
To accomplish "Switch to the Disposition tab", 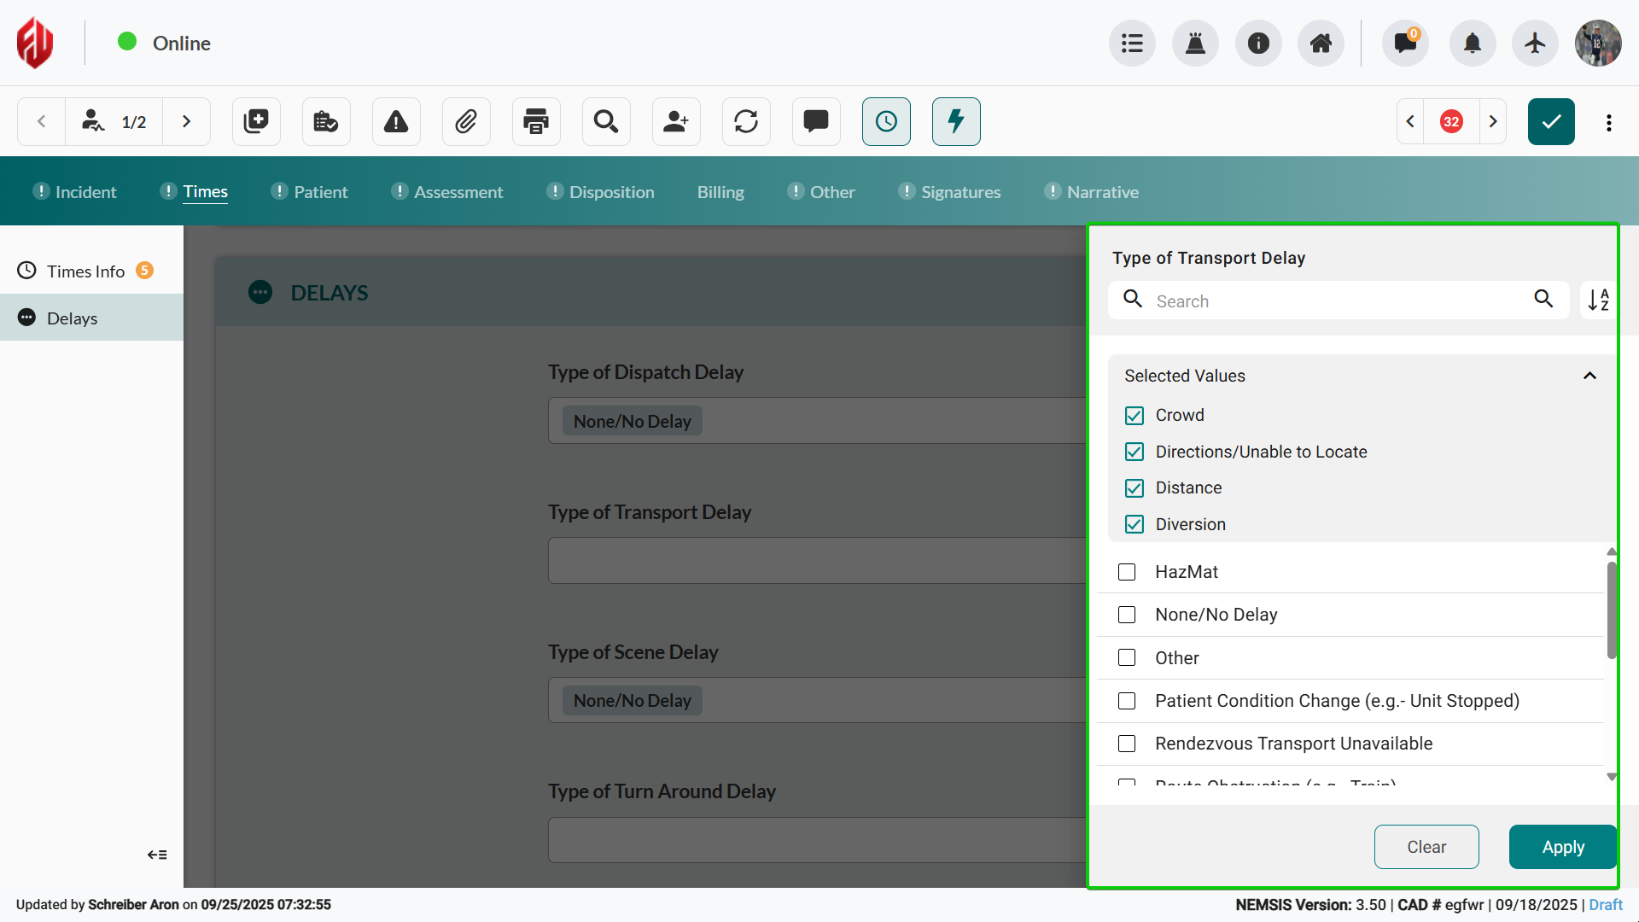I will [611, 192].
